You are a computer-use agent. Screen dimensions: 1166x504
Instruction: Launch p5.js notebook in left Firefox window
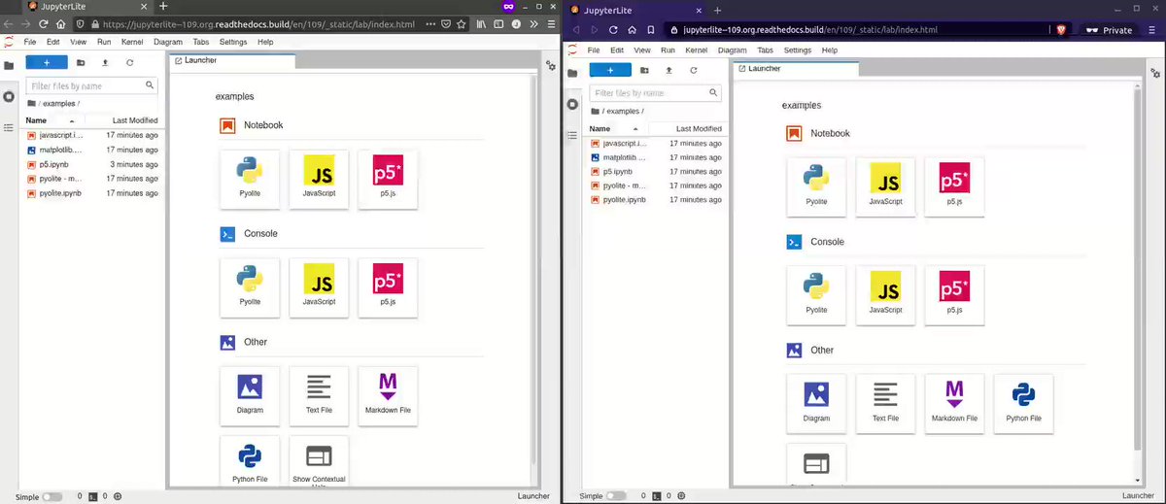click(388, 179)
